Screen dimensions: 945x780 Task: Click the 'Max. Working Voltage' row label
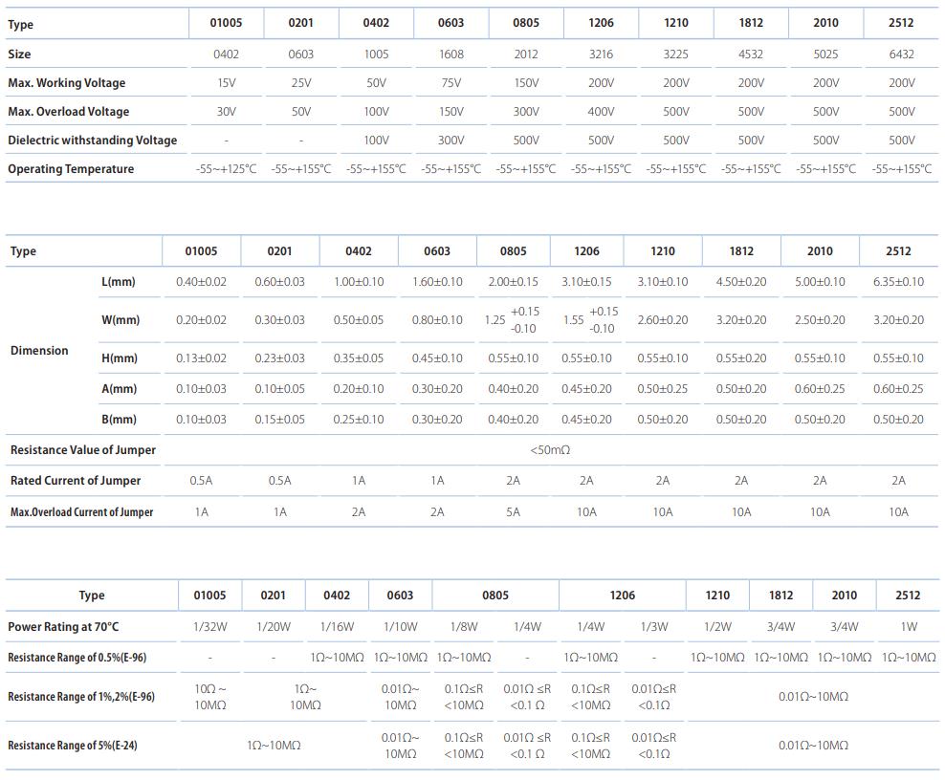pyautogui.click(x=66, y=83)
